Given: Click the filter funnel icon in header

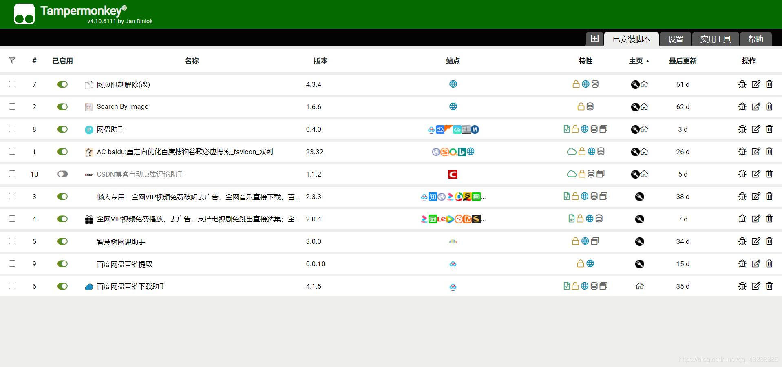Looking at the screenshot, I should [x=12, y=60].
